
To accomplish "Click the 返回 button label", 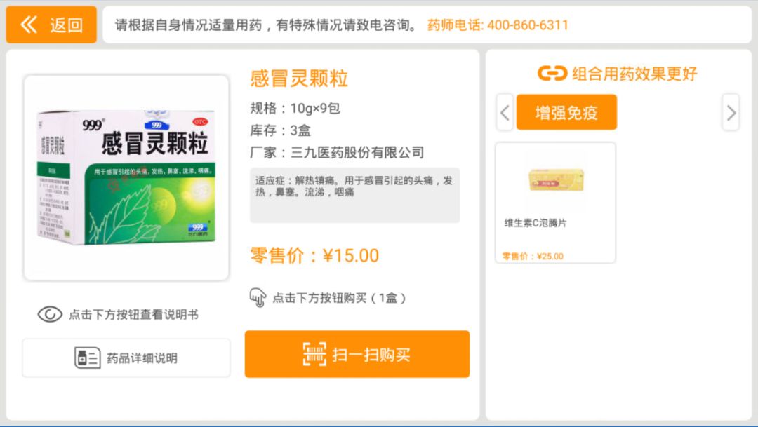I will pyautogui.click(x=67, y=25).
